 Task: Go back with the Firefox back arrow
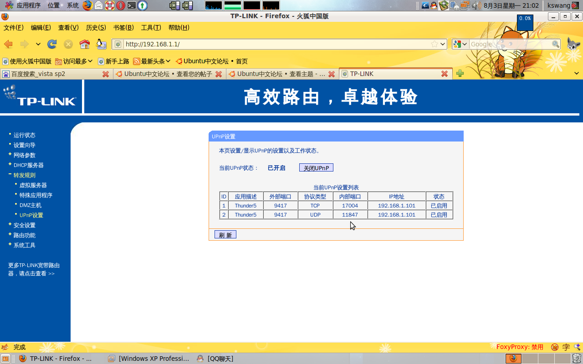(x=8, y=44)
